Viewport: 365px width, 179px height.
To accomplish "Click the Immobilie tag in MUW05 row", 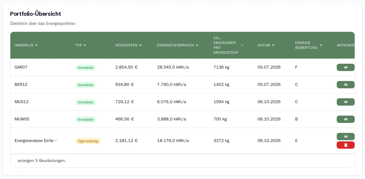I will coord(85,120).
